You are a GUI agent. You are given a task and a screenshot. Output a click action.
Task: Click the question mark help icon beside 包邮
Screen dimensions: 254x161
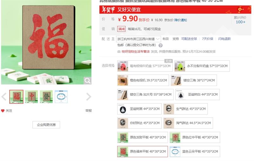pos(160,46)
